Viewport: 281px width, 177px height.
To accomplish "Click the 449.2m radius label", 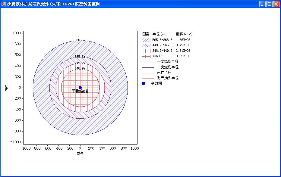I will (x=80, y=63).
